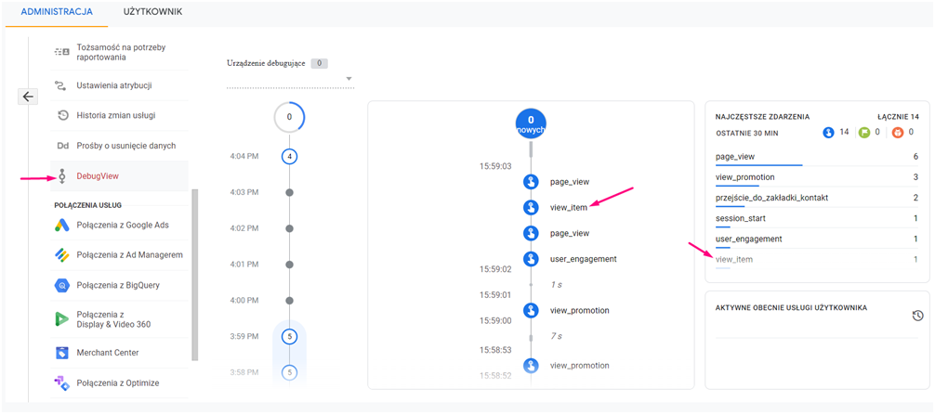Click the user_engagement event icon in stream
The image size is (935, 414).
tap(531, 259)
